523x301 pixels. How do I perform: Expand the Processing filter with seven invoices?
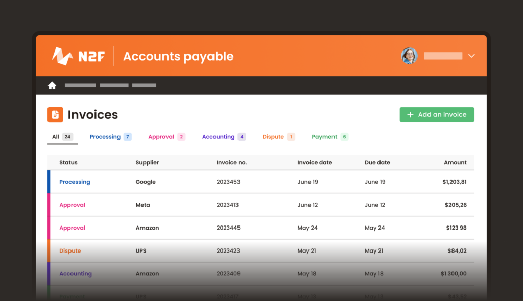(x=106, y=136)
